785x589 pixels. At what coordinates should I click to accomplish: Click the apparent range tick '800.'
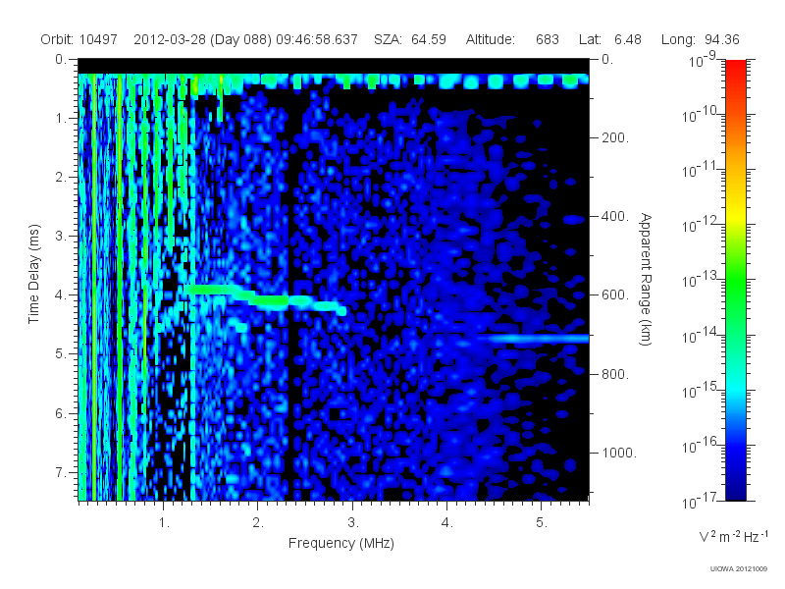[615, 374]
